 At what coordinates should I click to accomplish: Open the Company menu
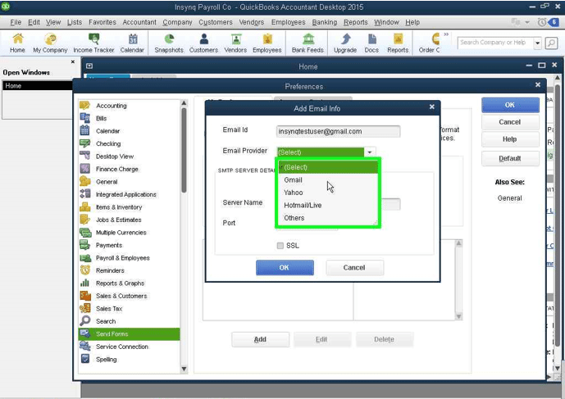click(x=177, y=22)
